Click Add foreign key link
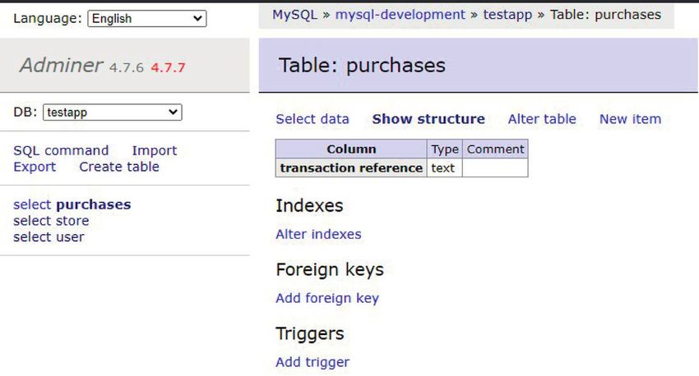The width and height of the screenshot is (699, 376). (327, 298)
